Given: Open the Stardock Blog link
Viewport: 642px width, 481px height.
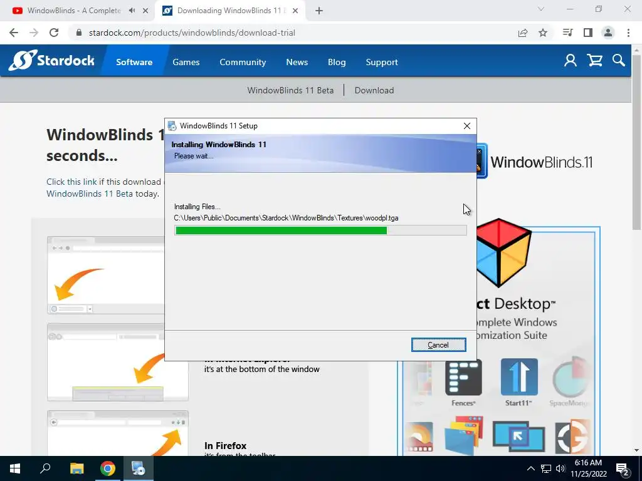Looking at the screenshot, I should click(337, 62).
